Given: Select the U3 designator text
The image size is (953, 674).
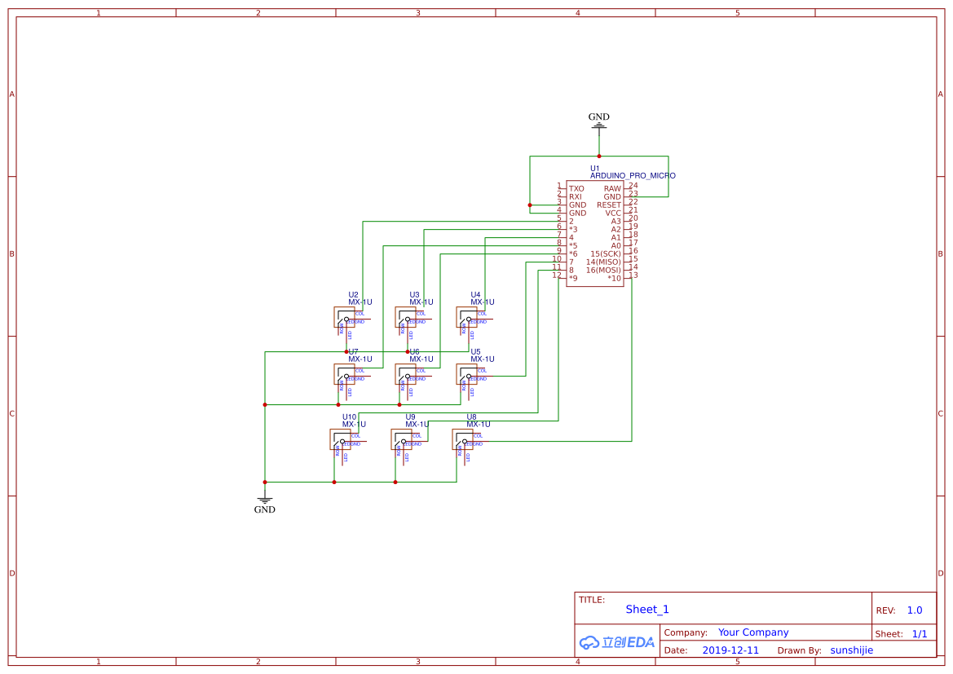Looking at the screenshot, I should [x=414, y=295].
